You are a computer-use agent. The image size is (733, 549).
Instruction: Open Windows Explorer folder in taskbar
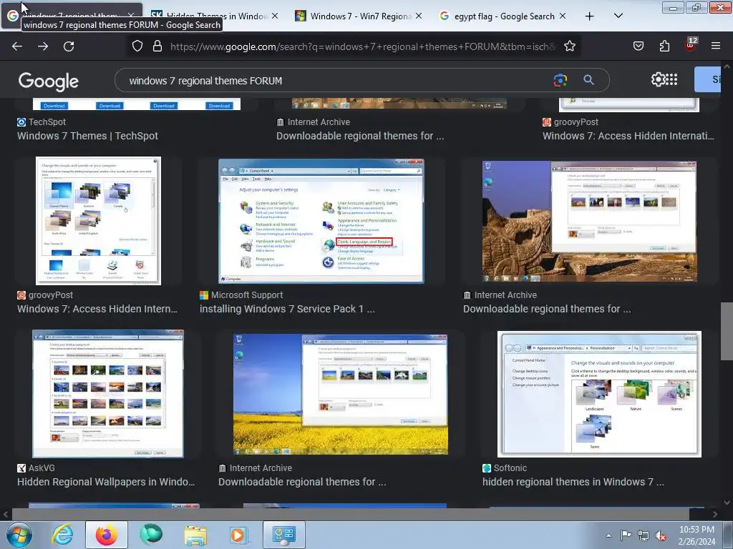tap(195, 535)
